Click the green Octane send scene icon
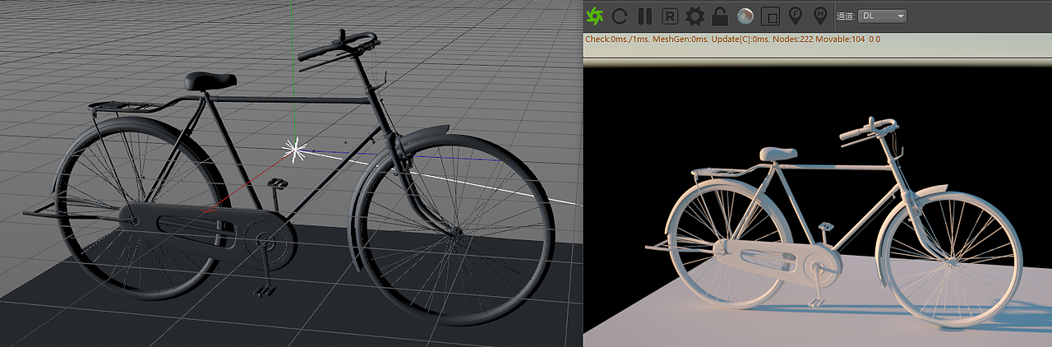 pyautogui.click(x=595, y=16)
